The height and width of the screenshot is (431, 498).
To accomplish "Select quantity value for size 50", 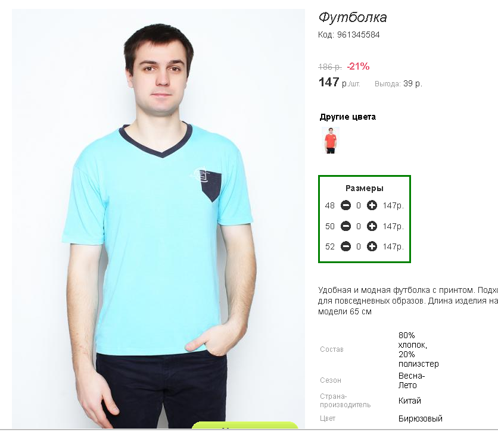I will [359, 226].
